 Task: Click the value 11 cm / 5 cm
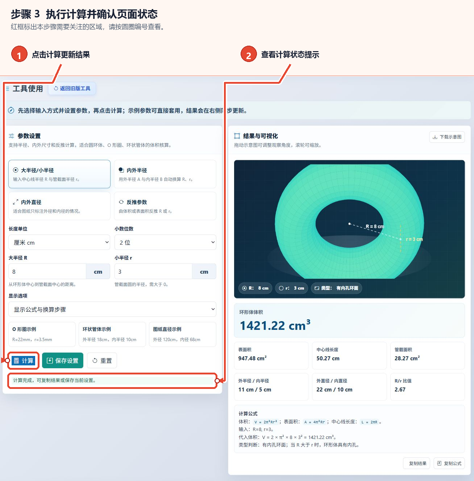tap(255, 390)
